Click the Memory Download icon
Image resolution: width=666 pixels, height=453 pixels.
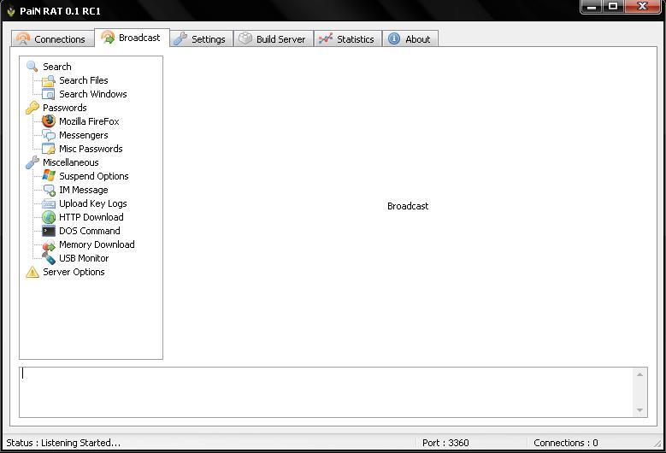[49, 245]
